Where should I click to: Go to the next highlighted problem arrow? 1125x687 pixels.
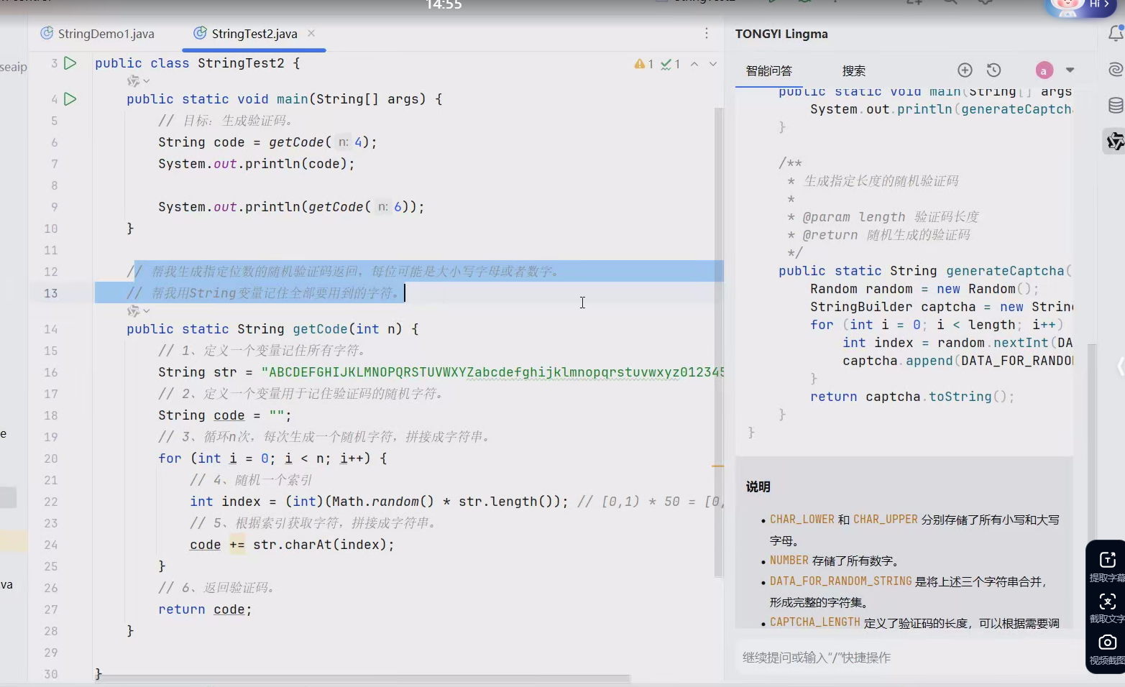click(713, 64)
